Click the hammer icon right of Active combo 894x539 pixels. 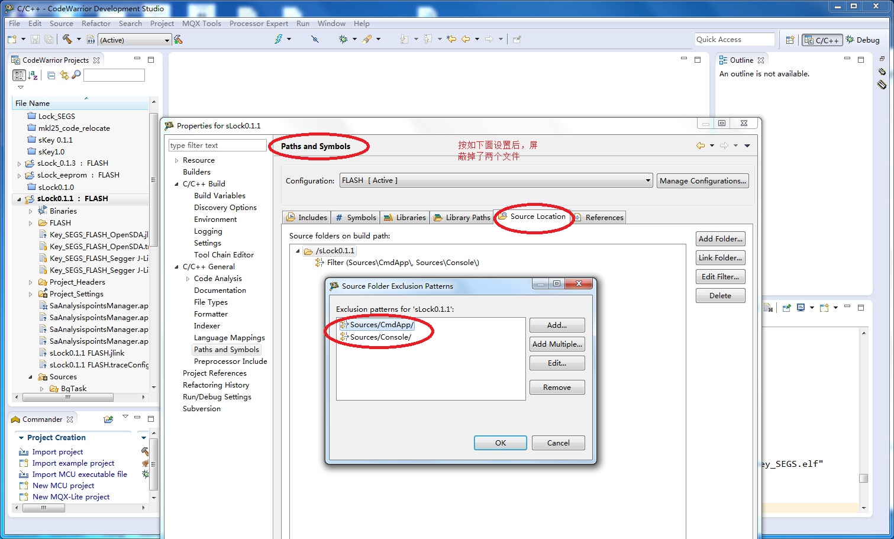point(178,40)
